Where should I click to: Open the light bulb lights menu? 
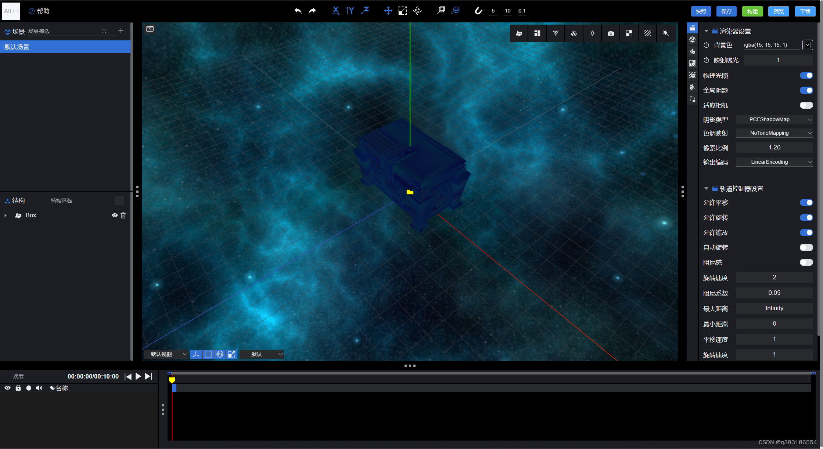592,33
